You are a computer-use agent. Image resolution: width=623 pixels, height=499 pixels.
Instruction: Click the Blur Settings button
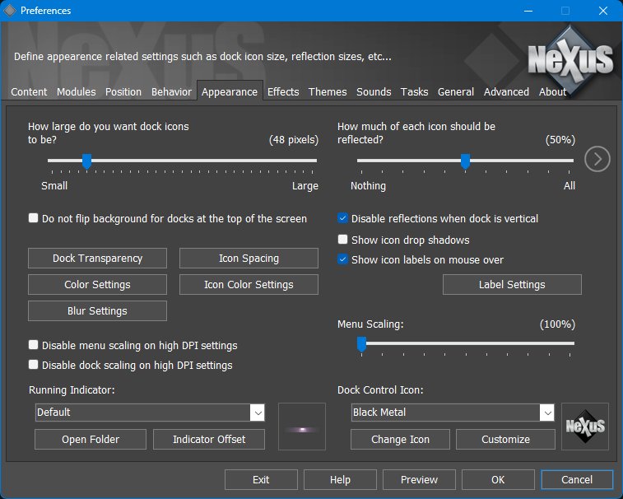[x=97, y=310]
